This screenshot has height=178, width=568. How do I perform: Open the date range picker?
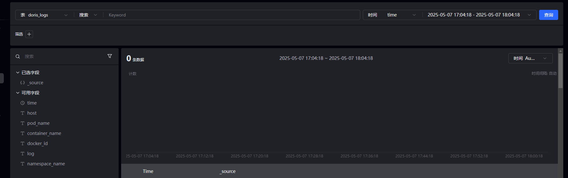tap(479, 15)
